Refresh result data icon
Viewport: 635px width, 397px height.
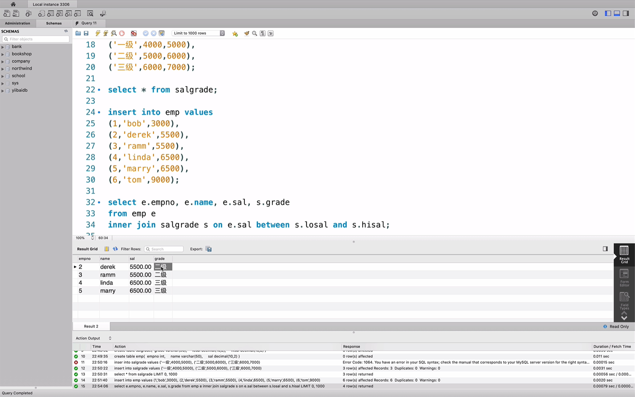[x=115, y=249]
